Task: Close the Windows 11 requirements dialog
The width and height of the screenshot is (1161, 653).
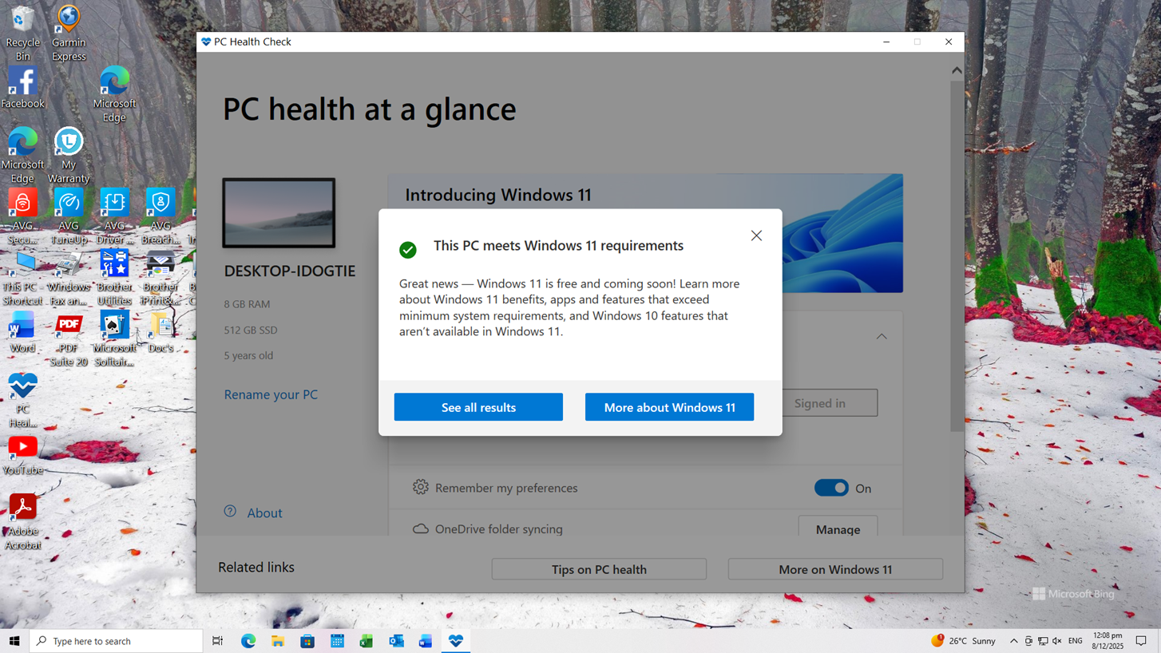Action: 756,235
